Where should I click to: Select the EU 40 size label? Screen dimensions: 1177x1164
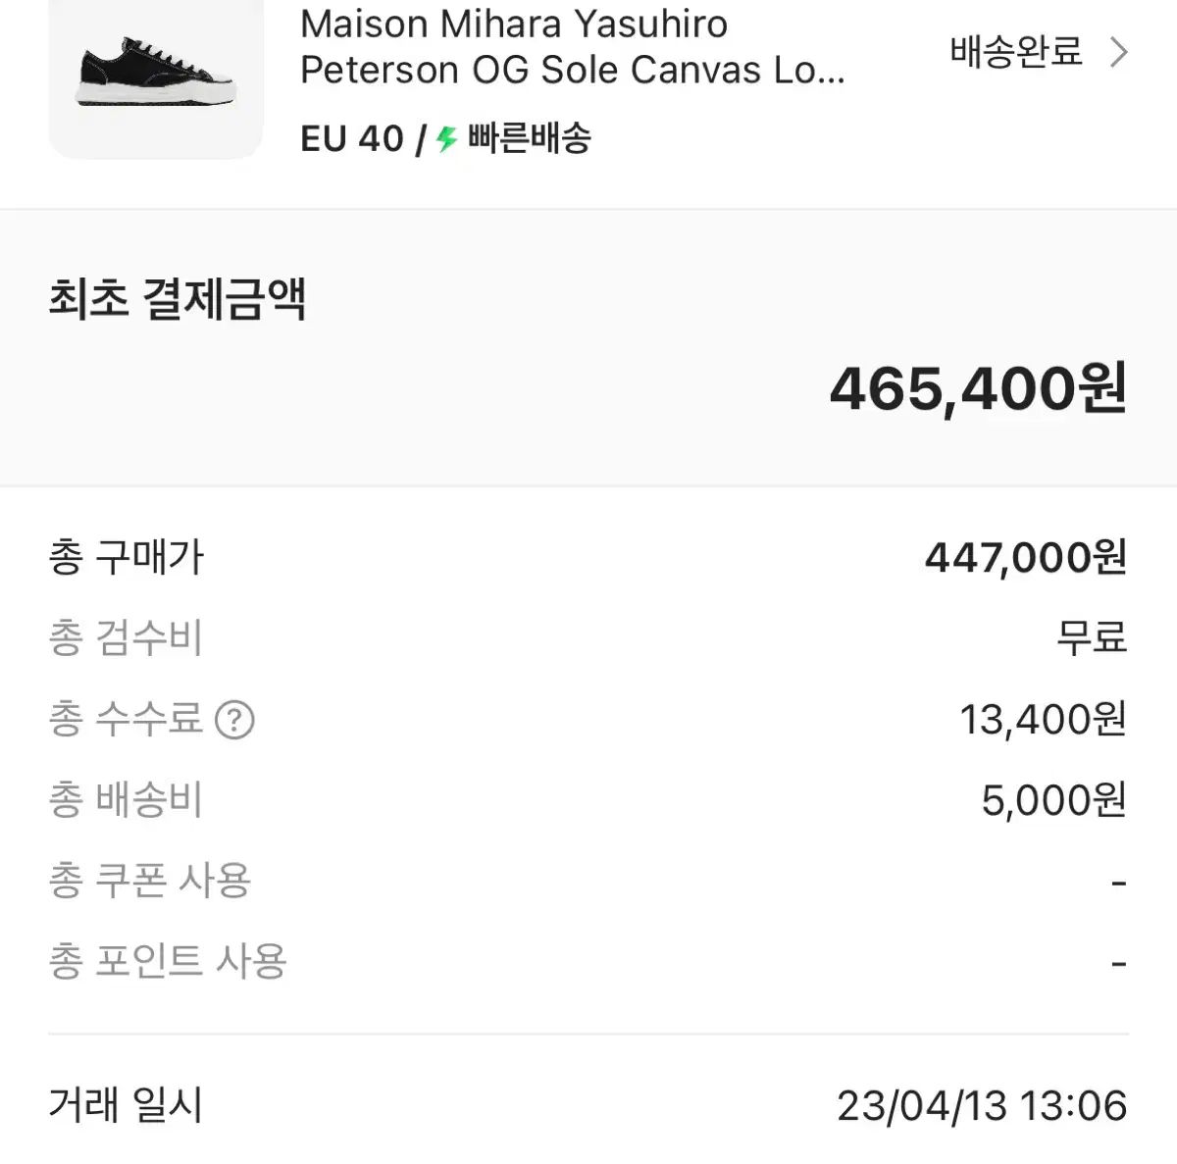[352, 139]
